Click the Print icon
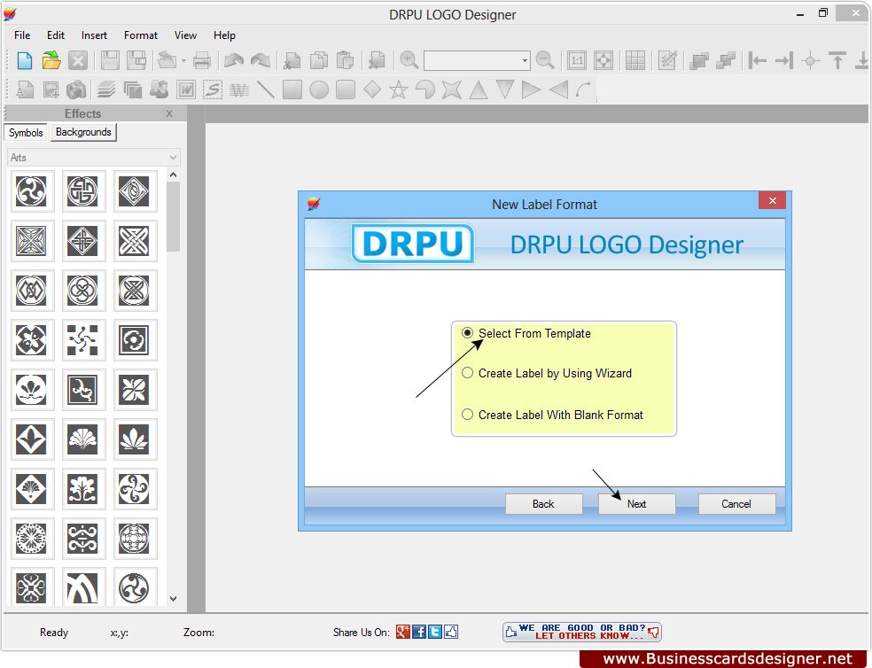Screen dimensions: 872x668 pyautogui.click(x=202, y=60)
